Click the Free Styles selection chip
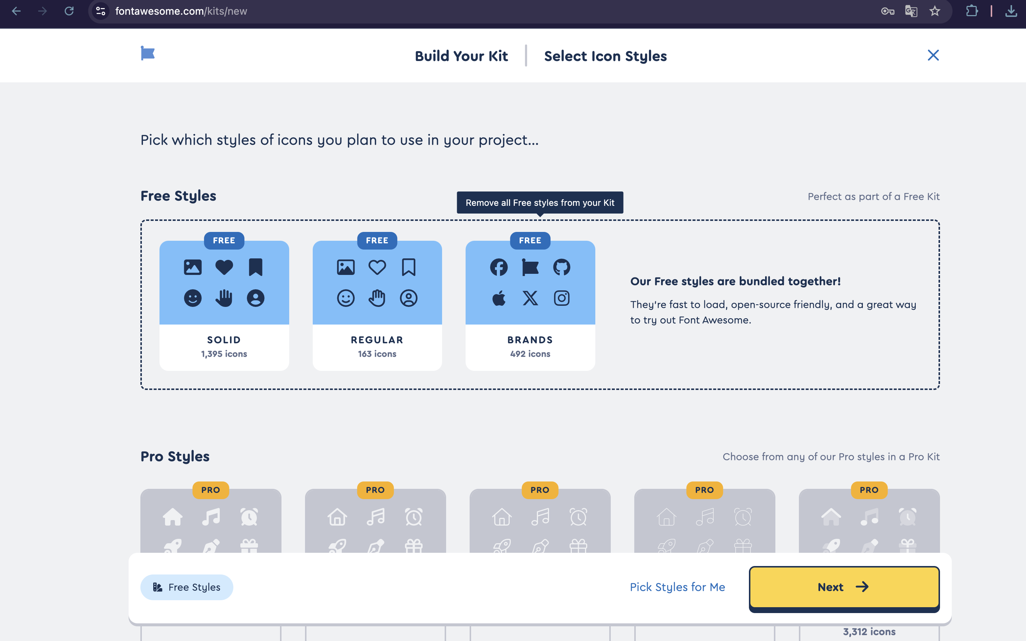Image resolution: width=1026 pixels, height=641 pixels. tap(186, 587)
